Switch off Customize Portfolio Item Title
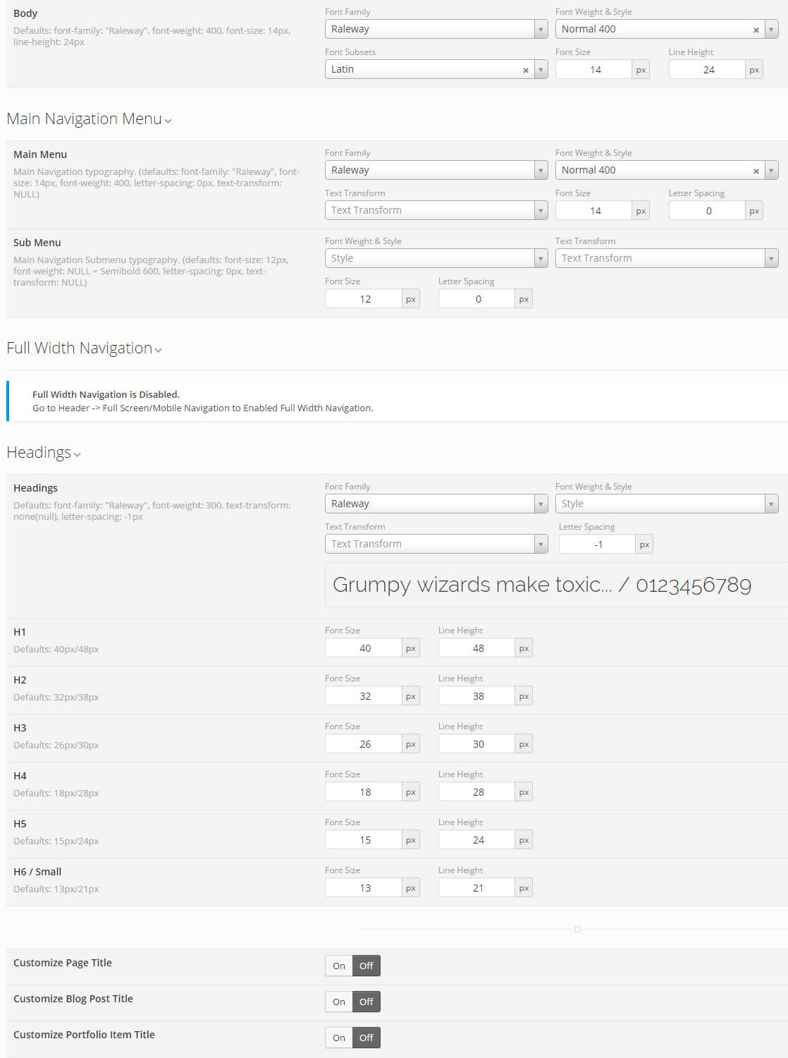The width and height of the screenshot is (788, 1058). pyautogui.click(x=366, y=1038)
